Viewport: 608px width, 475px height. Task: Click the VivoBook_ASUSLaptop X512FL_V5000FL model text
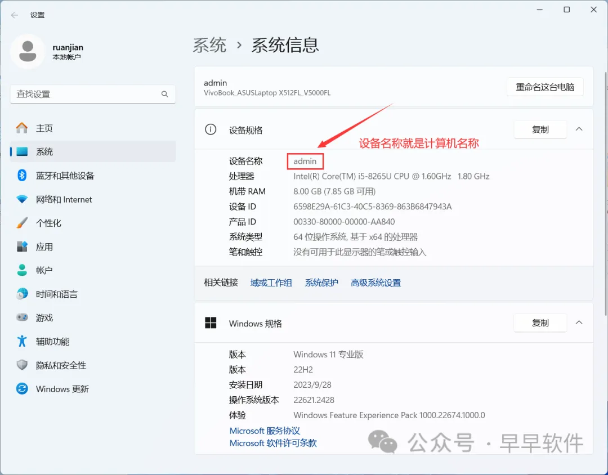pyautogui.click(x=267, y=93)
